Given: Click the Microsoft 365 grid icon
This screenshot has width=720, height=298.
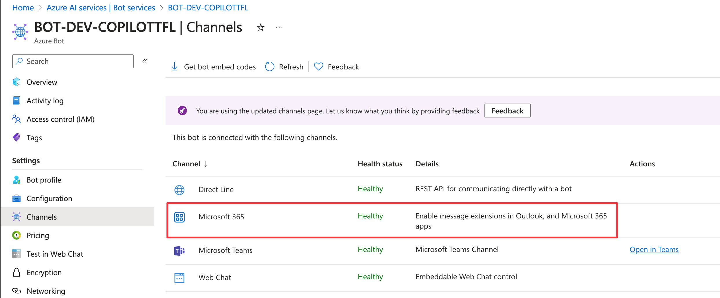Looking at the screenshot, I should pyautogui.click(x=179, y=217).
